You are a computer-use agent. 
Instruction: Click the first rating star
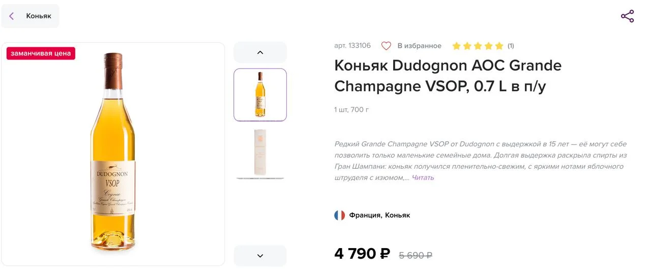point(456,46)
